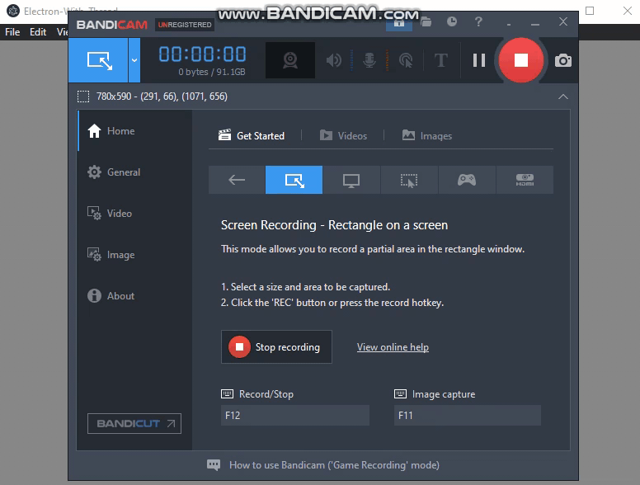Open the Home section
This screenshot has width=640, height=485.
tap(134, 131)
